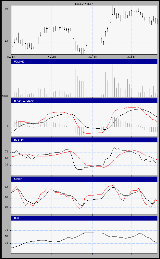This screenshot has width=160, height=259.
Task: Click the Jul03 date axis label
Action: (x=131, y=57)
